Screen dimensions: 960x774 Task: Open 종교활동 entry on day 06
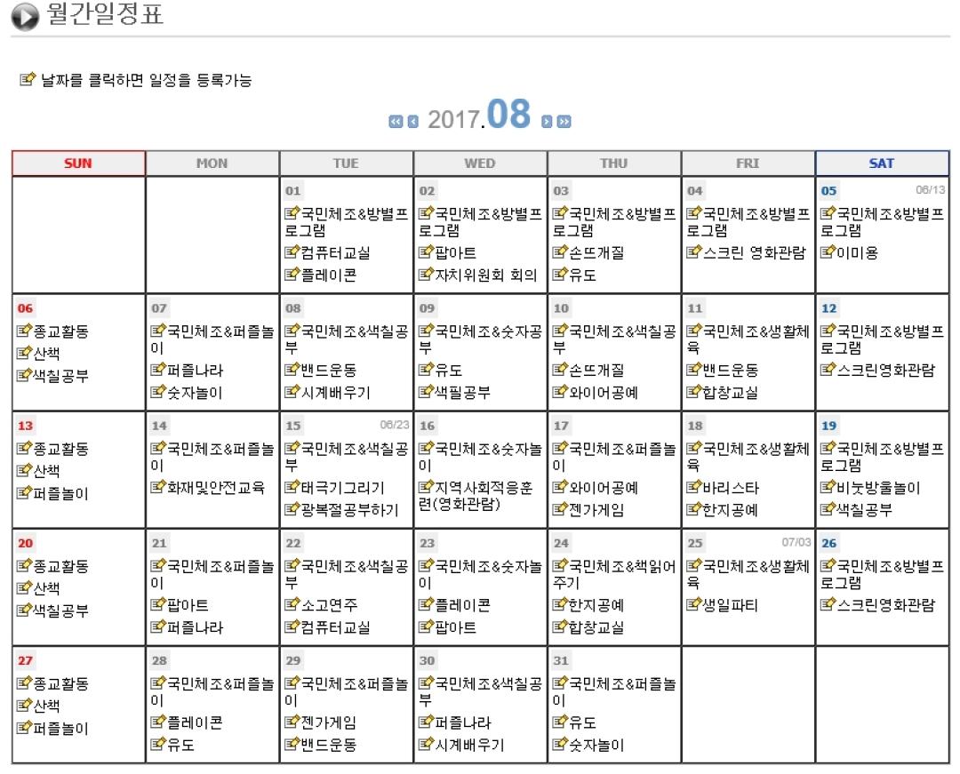60,331
